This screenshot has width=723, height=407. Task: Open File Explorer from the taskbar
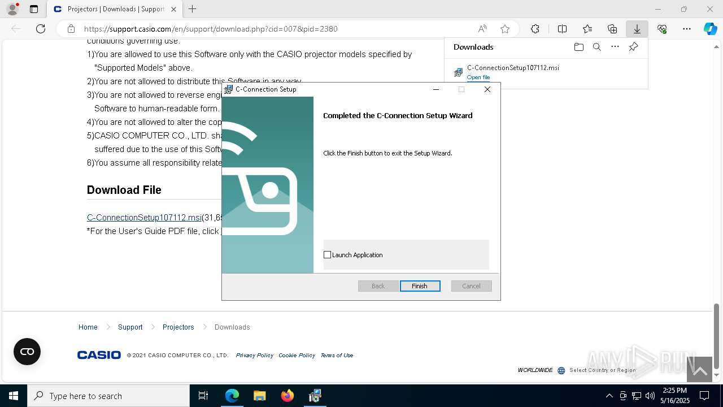pyautogui.click(x=260, y=396)
